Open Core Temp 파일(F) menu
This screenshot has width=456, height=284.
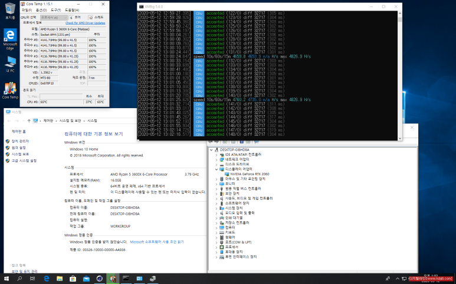coord(27,10)
